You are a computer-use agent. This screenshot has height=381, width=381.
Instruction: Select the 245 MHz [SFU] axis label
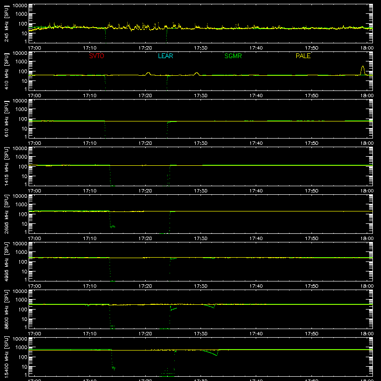pos(6,23)
